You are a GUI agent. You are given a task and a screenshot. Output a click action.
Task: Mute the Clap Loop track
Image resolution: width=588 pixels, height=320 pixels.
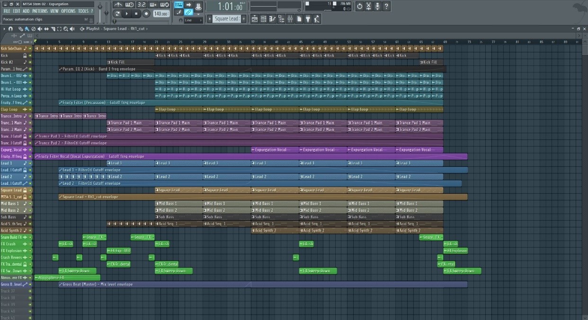(x=30, y=109)
